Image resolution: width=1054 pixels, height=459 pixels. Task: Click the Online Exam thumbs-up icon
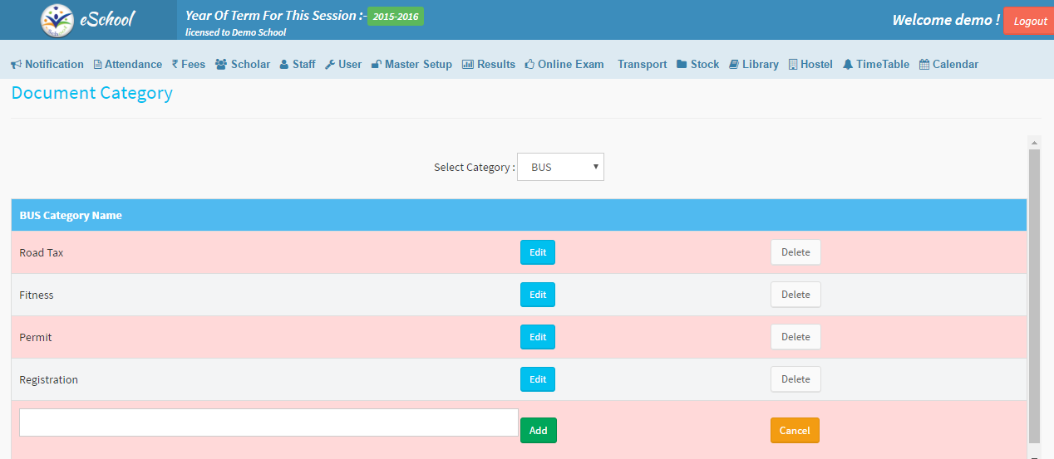tap(529, 65)
